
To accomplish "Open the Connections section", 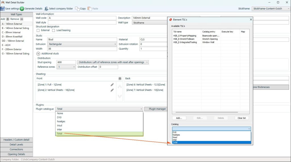I will point(16,150).
